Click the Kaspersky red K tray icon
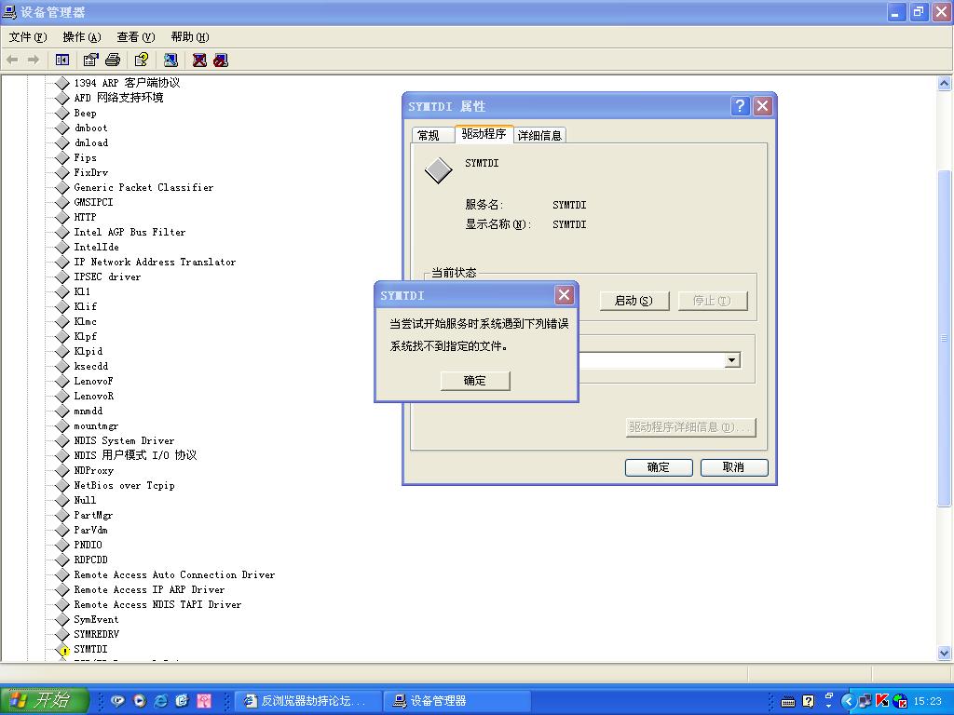The width and height of the screenshot is (954, 715). coord(882,701)
